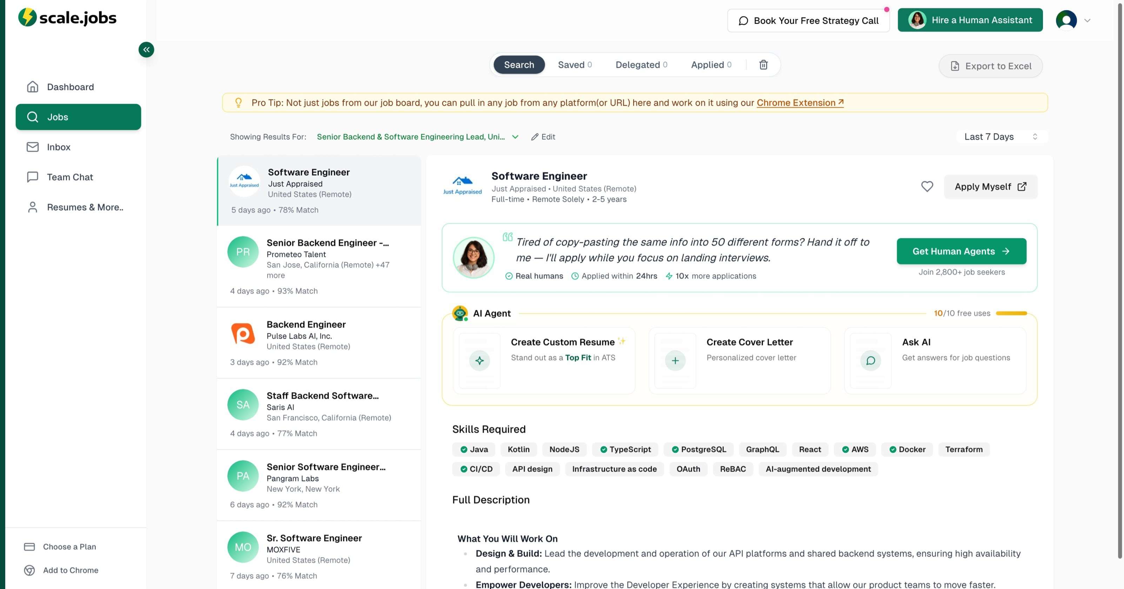The width and height of the screenshot is (1124, 589).
Task: Switch to the Applied tab
Action: 711,65
